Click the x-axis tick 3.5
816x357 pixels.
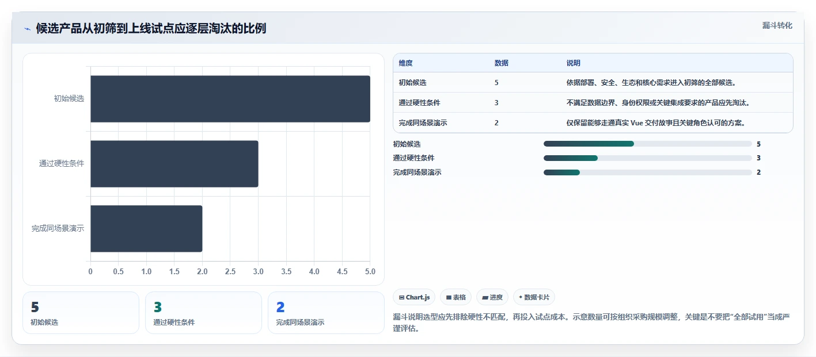(x=286, y=271)
